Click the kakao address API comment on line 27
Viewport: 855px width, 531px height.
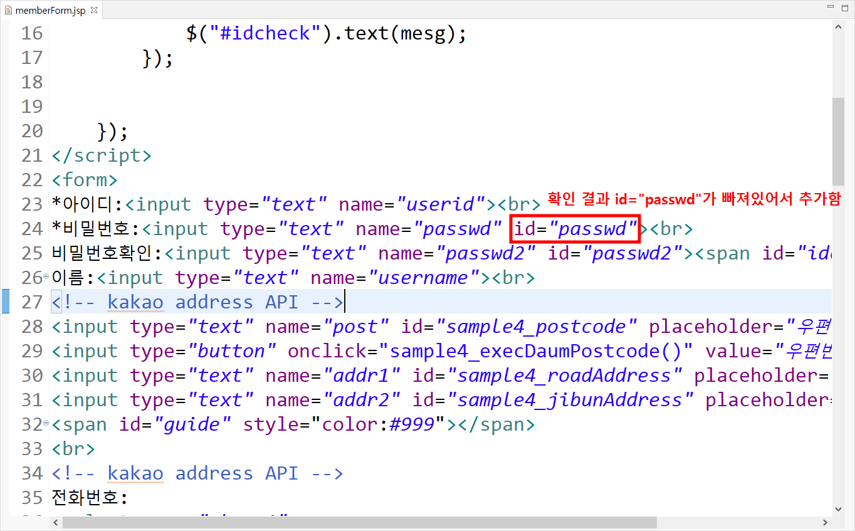click(197, 302)
